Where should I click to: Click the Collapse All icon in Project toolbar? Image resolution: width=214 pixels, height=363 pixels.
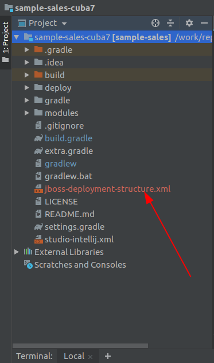coord(170,23)
